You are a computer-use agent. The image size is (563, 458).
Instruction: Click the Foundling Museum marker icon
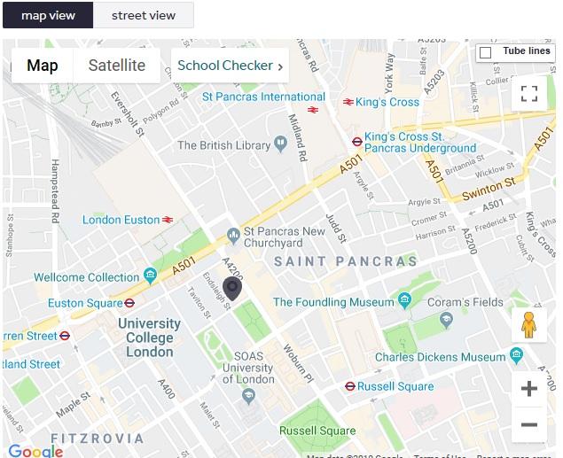click(x=405, y=301)
